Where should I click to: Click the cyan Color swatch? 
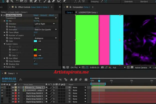[x=35, y=41]
